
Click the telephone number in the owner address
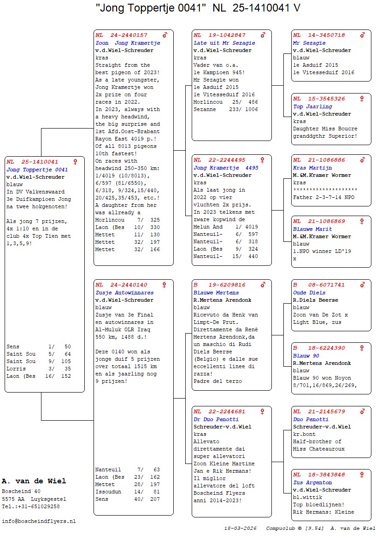(x=30, y=506)
